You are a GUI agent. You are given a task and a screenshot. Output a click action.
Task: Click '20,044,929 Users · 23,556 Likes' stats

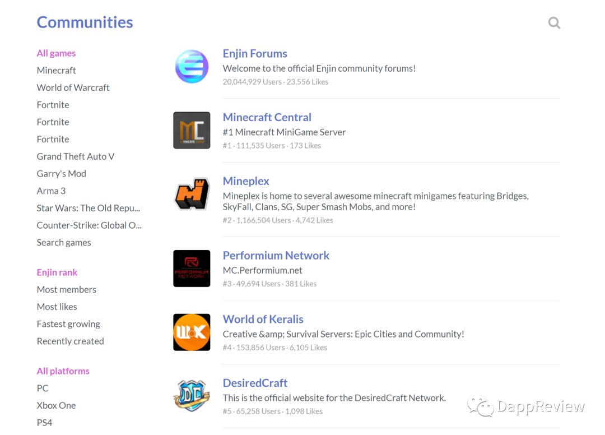(276, 82)
